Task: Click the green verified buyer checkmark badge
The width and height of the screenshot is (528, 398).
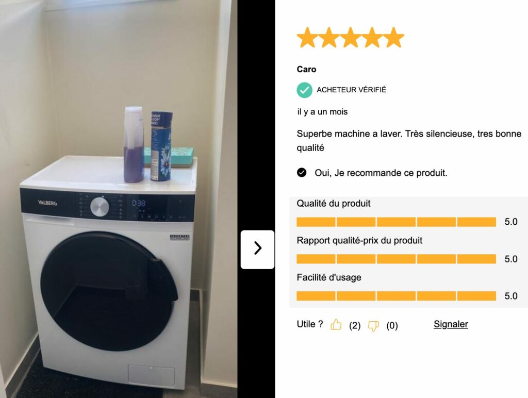Action: tap(304, 90)
